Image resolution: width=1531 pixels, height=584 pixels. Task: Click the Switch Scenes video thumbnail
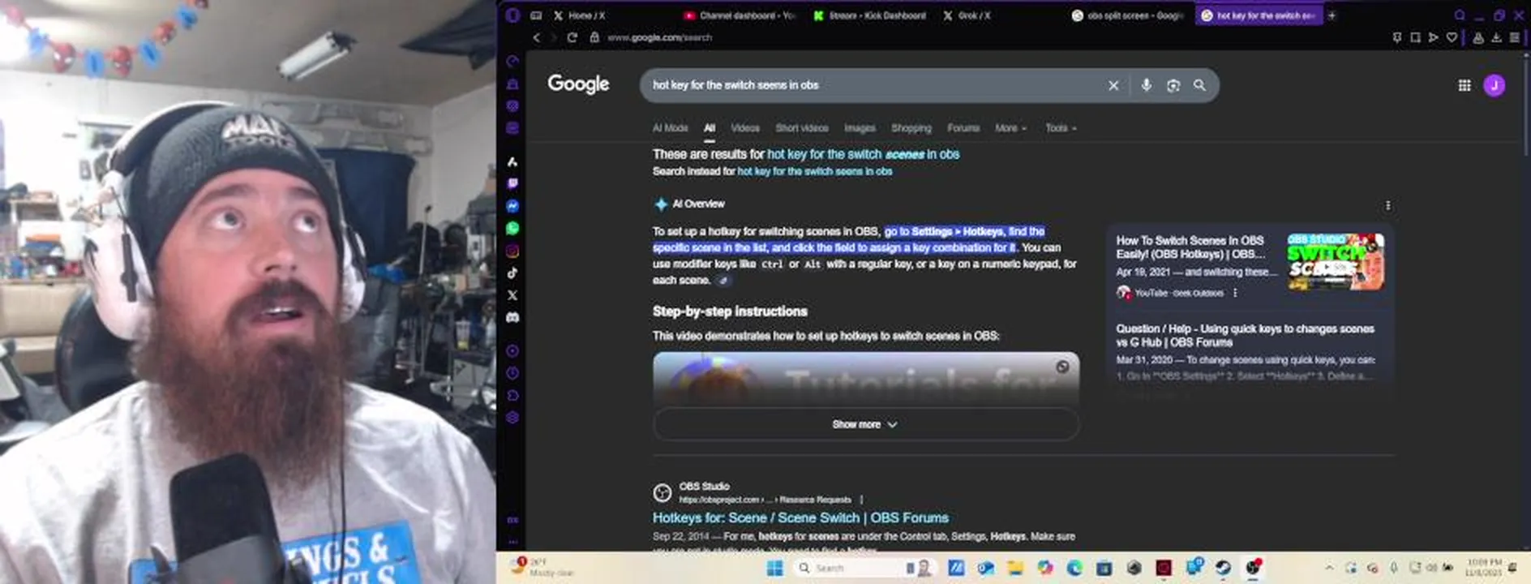(1336, 261)
